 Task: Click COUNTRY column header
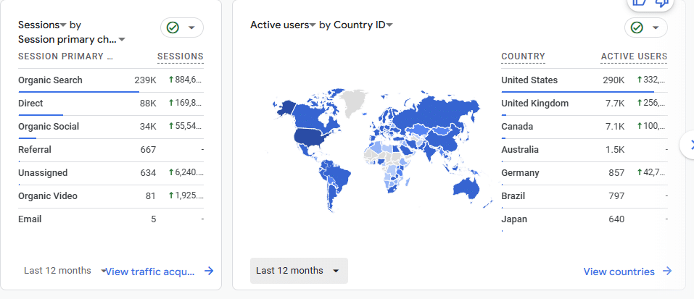(x=523, y=56)
